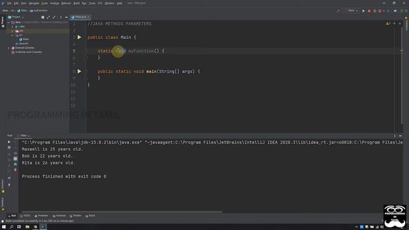Open the Profiler tool window
The height and width of the screenshot is (230, 409).
(75, 216)
